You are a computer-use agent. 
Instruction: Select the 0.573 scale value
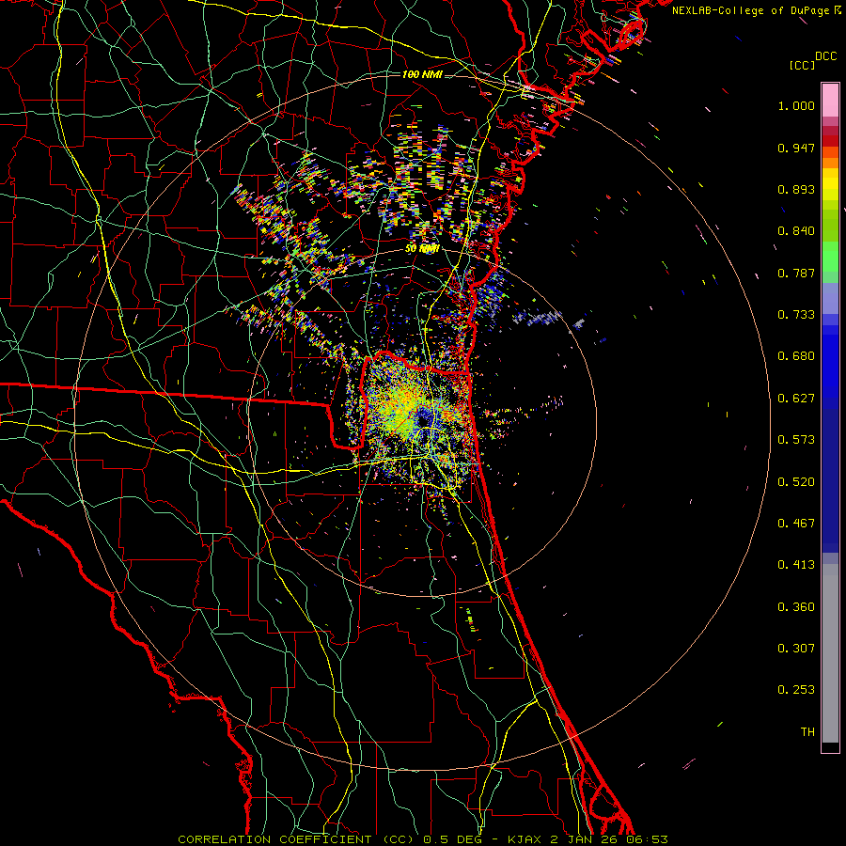[796, 440]
